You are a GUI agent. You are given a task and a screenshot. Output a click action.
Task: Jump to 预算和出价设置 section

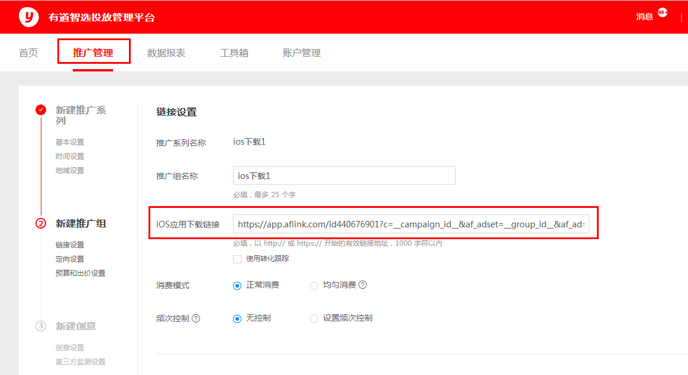point(80,273)
